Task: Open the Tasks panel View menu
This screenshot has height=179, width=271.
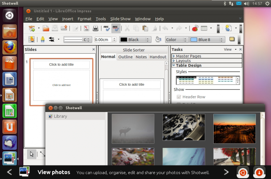Action: click(x=230, y=49)
